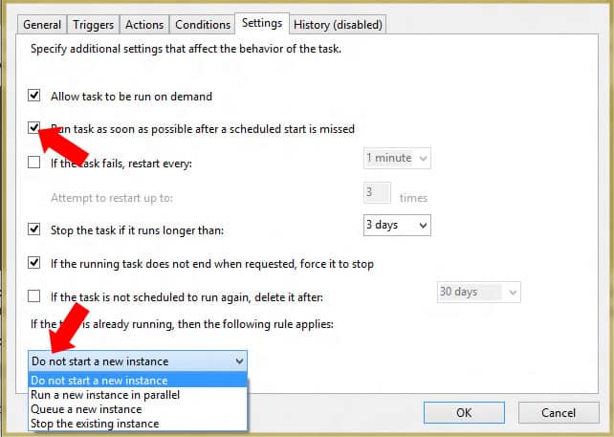The width and height of the screenshot is (614, 437).
Task: Enable delete task if not scheduled again
Action: pyautogui.click(x=35, y=296)
